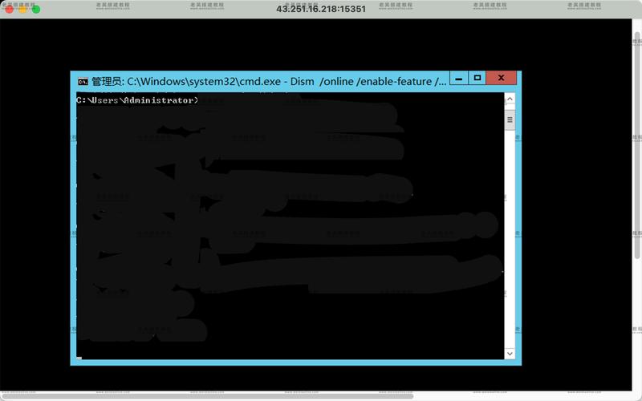Click the C:\Users\Administrator> prompt line
Viewport: 642px width, 401px height.
click(137, 100)
